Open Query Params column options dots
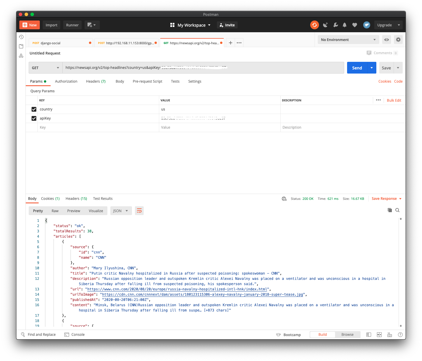Image resolution: width=422 pixels, height=361 pixels. (x=378, y=100)
